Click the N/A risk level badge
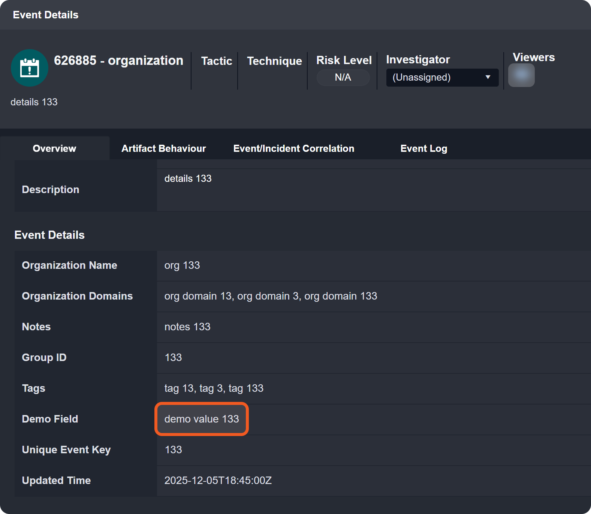 click(x=343, y=78)
